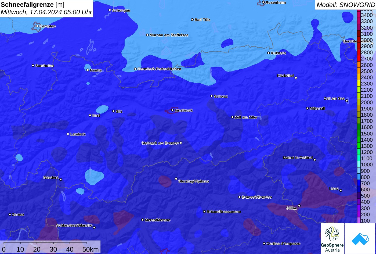Click the Zernez place label
The height and width of the screenshot is (254, 376).
click(x=18, y=214)
